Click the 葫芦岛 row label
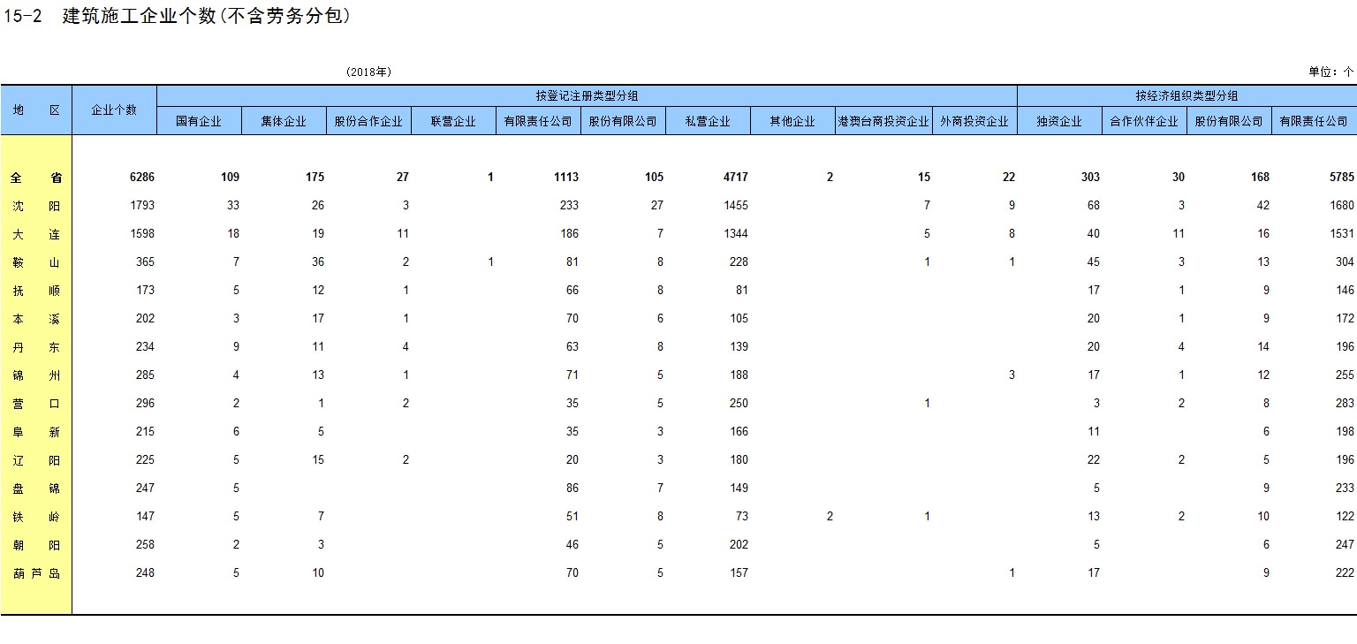This screenshot has height=644, width=1357. pyautogui.click(x=36, y=573)
